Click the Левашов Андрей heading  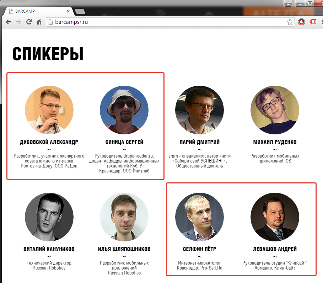pyautogui.click(x=275, y=249)
